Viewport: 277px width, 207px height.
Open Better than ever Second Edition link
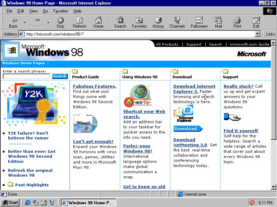point(32,156)
